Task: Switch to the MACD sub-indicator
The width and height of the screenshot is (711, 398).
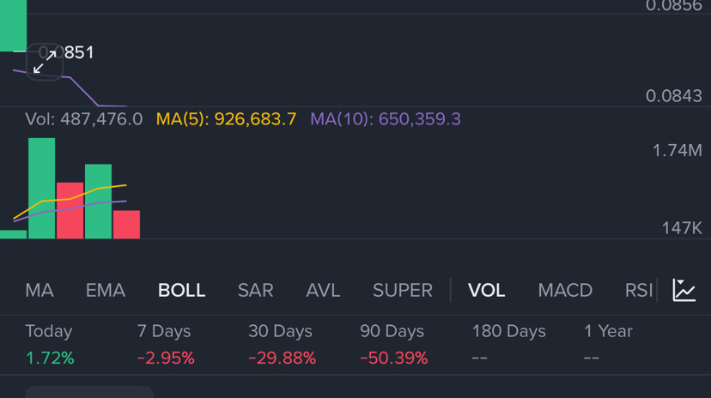Action: [565, 291]
